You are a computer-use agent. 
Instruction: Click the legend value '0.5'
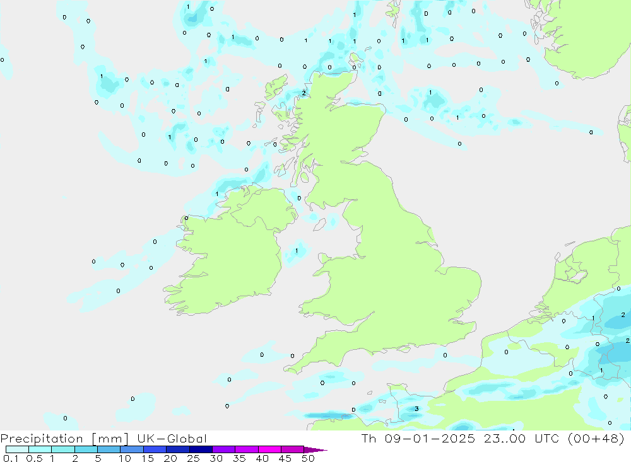tap(34, 458)
